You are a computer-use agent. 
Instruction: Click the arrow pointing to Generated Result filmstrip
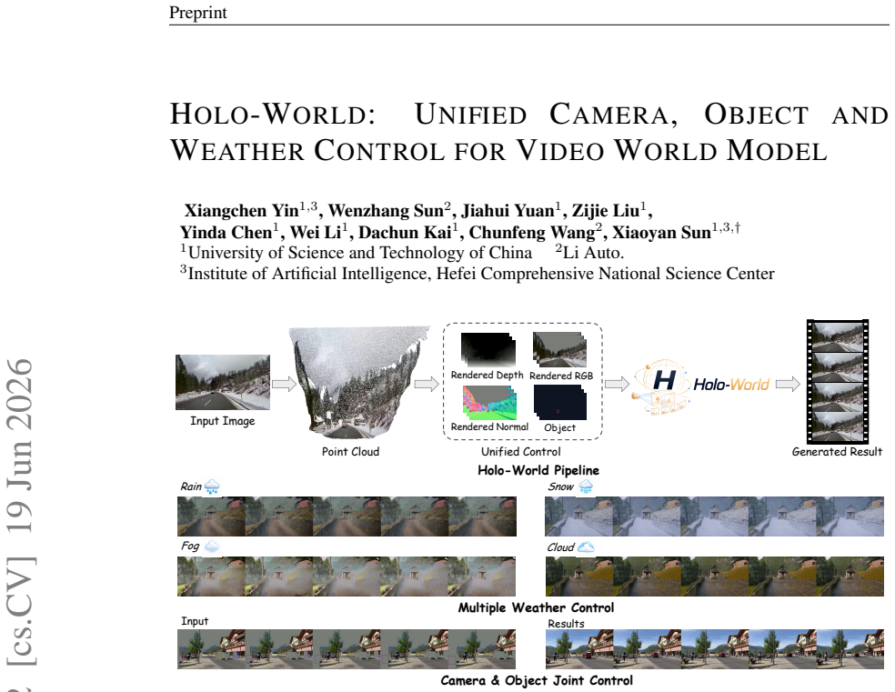(x=788, y=384)
